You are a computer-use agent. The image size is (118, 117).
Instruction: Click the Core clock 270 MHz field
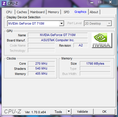click(41, 64)
